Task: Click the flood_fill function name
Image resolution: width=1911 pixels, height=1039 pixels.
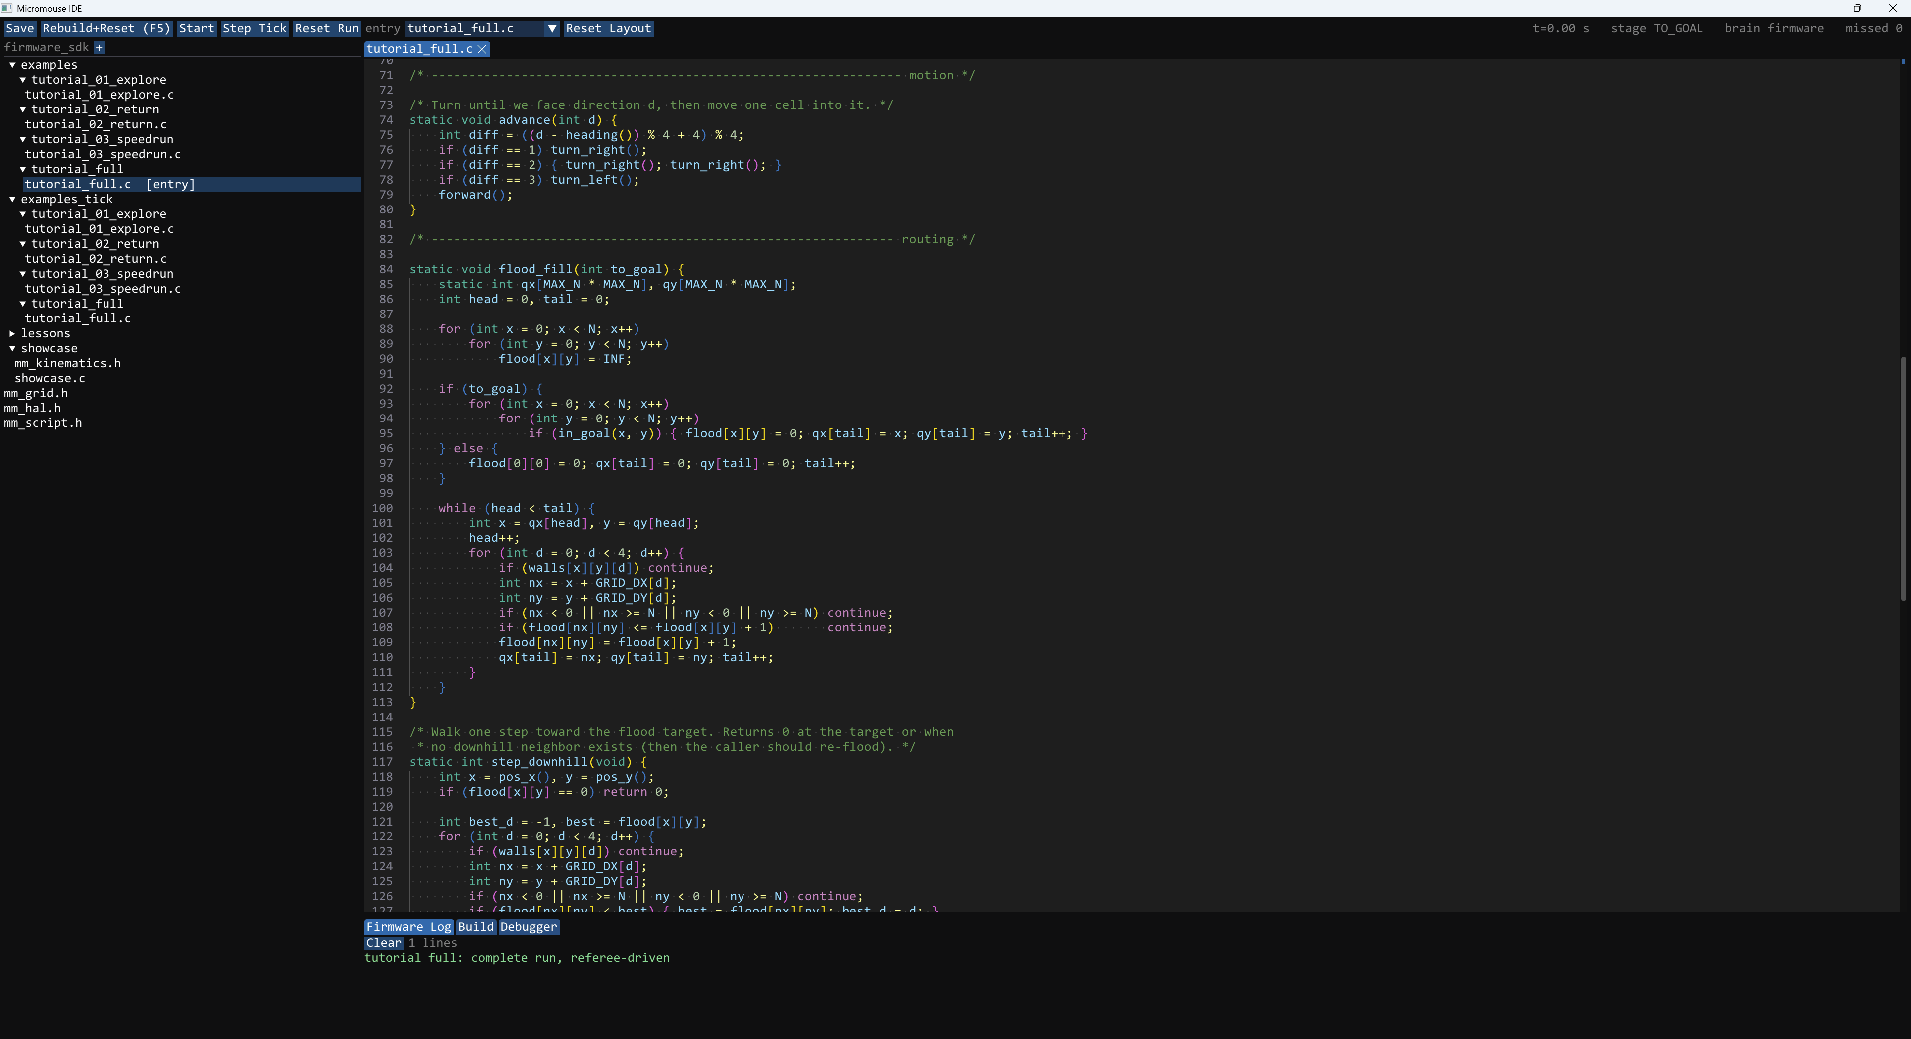Action: [535, 269]
